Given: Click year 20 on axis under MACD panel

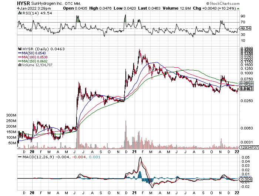Looking at the screenshot, I should coord(32,193).
